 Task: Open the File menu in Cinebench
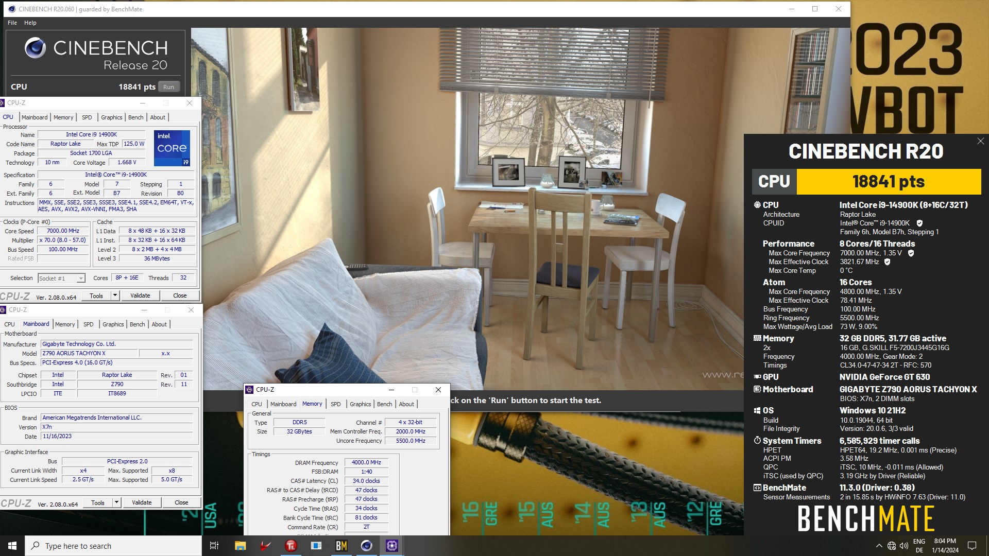coord(12,23)
